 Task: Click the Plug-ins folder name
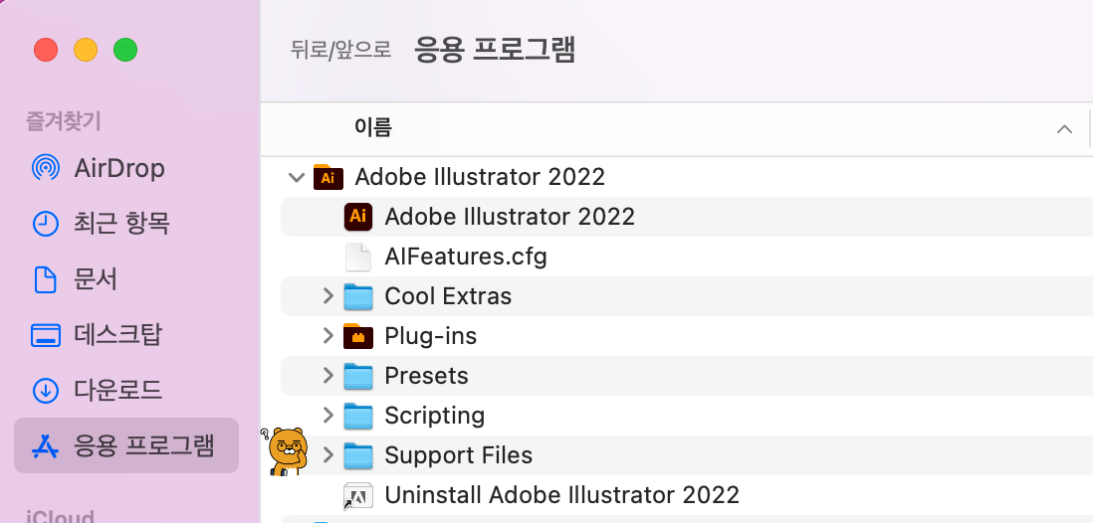coord(431,336)
